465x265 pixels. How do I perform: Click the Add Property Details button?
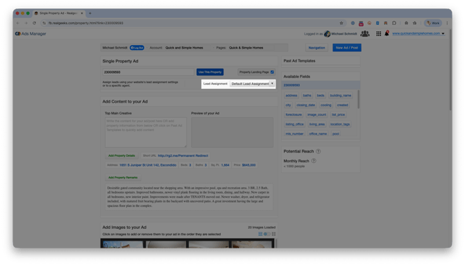121,155
